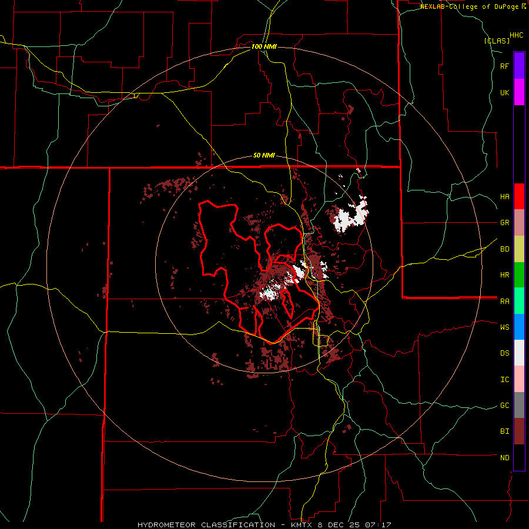
Task: Click the HR legend label
Action: click(504, 275)
